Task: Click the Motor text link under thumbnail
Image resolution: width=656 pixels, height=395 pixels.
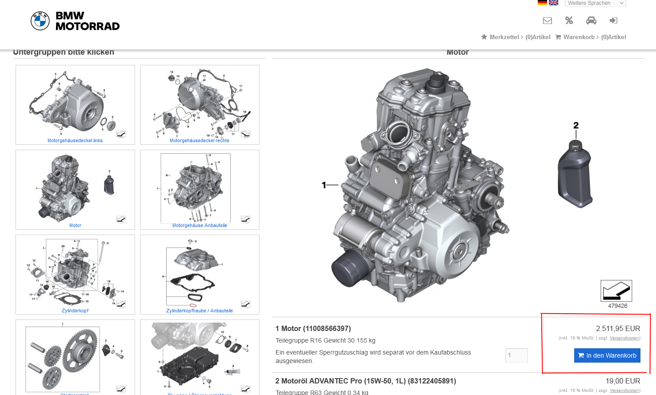Action: click(75, 225)
